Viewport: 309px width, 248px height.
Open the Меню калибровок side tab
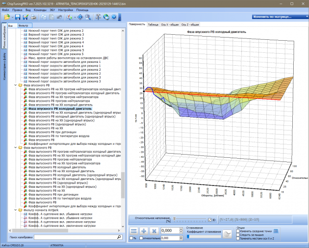[4, 37]
